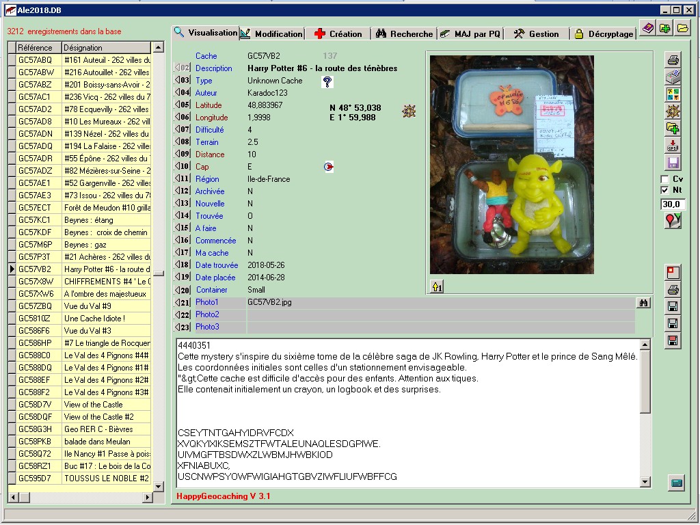This screenshot has width=700, height=525.
Task: Click the 18 arrow beside Date trouvée
Action: click(x=182, y=265)
